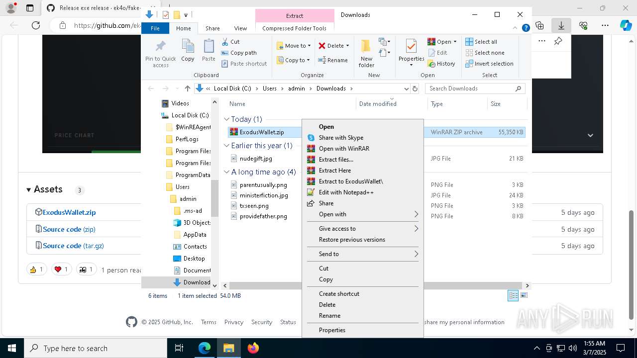Click Paste shortcut in the ribbon

click(244, 64)
